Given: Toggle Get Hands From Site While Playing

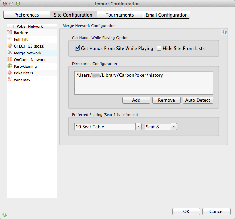Looking at the screenshot, I should tap(77, 48).
